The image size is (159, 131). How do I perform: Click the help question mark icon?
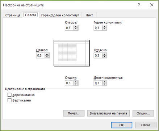coord(139,5)
